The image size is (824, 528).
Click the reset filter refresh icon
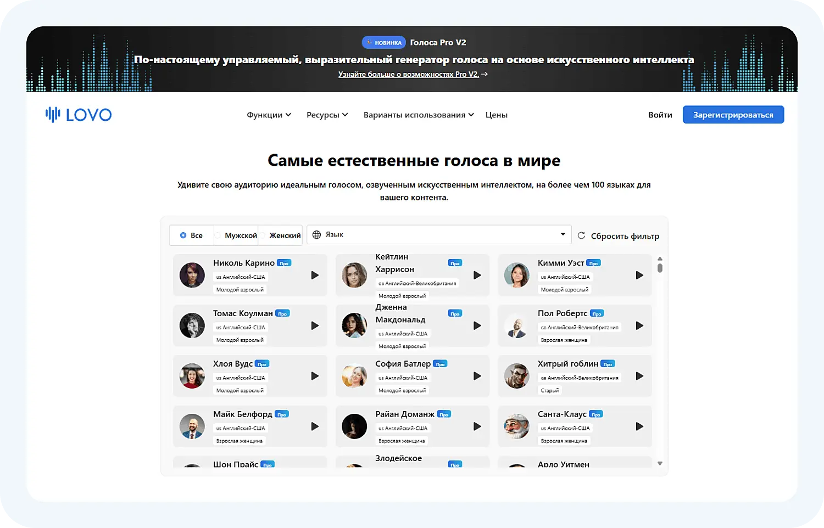tap(581, 235)
